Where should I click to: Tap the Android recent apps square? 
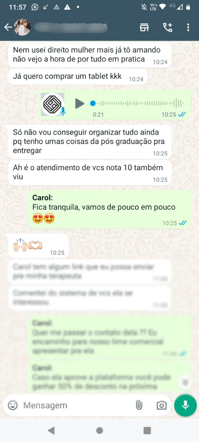147,430
